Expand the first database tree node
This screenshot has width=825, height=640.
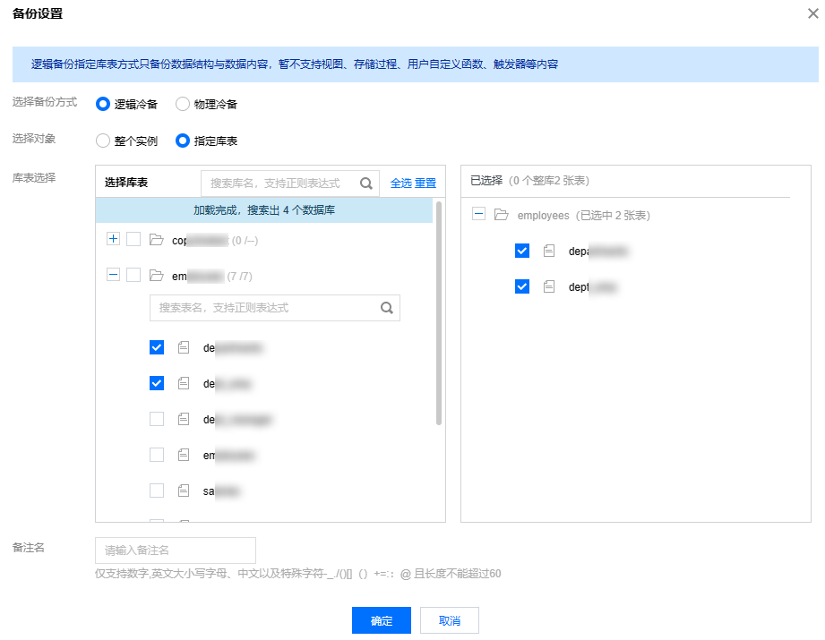point(113,239)
